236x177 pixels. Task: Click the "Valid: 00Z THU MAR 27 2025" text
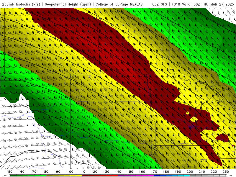pos(208,4)
